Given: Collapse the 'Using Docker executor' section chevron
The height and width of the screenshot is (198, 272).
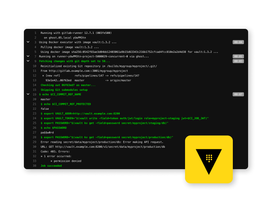Looking at the screenshot, I should click(28, 42).
